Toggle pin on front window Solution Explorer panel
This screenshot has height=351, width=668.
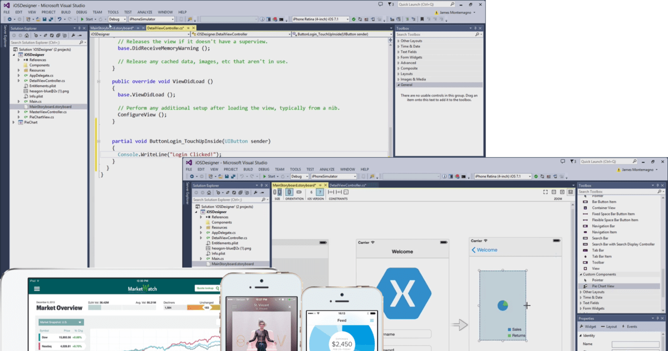tap(262, 186)
